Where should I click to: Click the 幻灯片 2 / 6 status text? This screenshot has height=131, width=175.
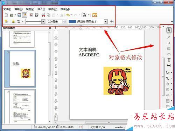click(x=98, y=127)
